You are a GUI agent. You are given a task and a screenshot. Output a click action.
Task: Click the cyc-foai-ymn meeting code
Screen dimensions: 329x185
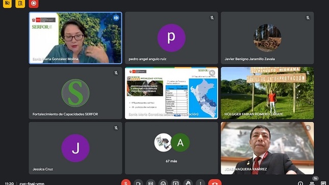point(32,183)
